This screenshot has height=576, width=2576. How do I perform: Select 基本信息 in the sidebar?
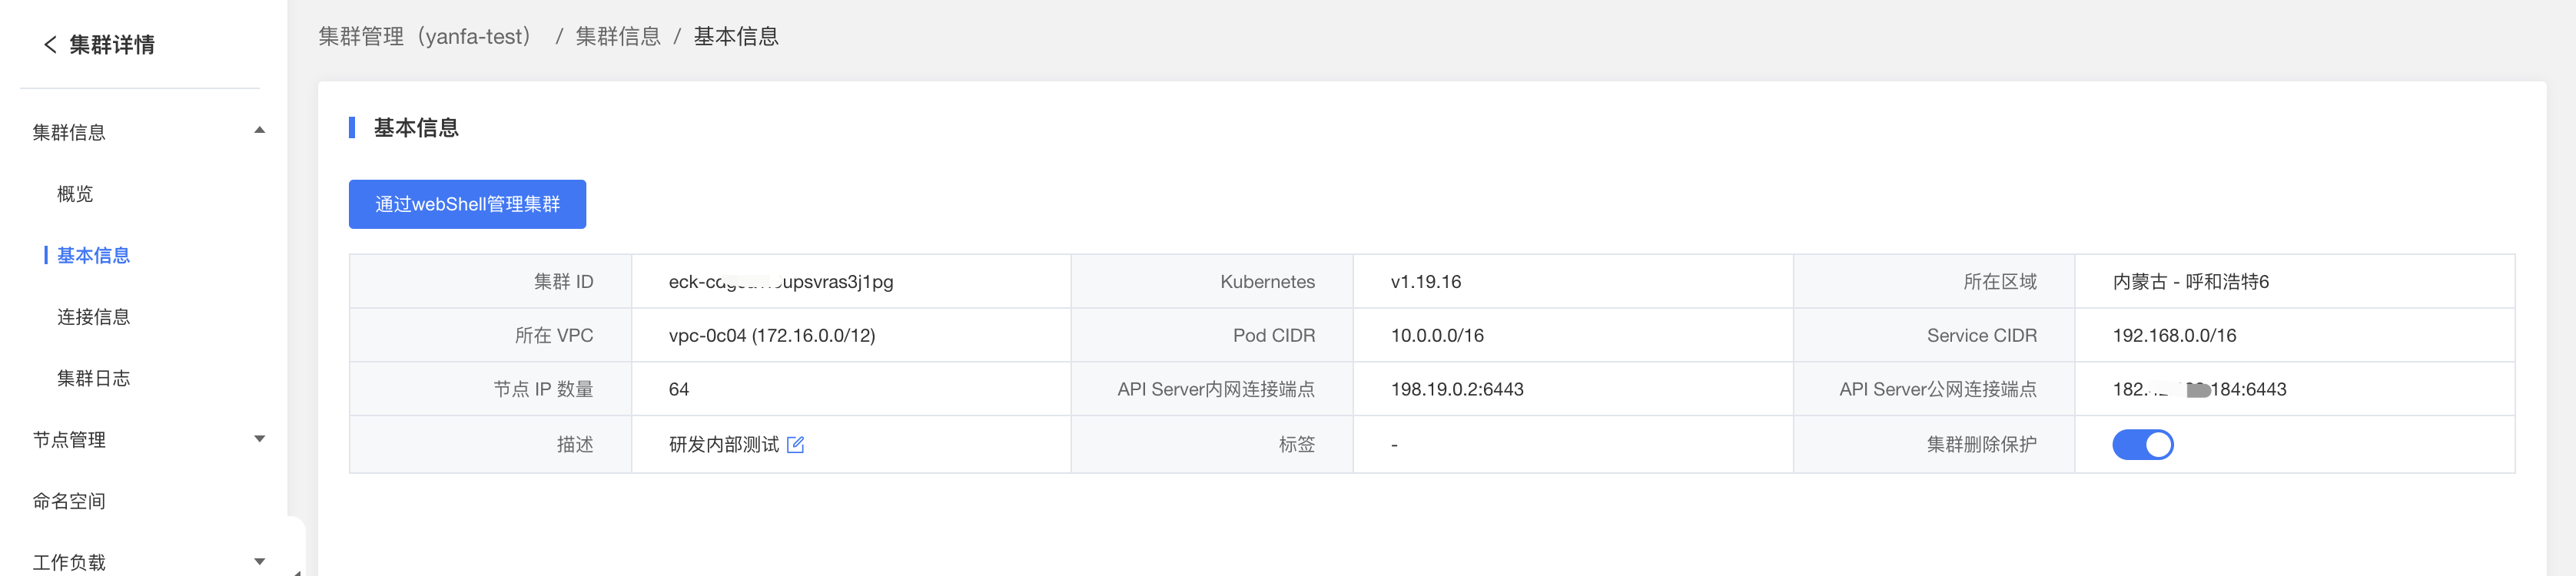(x=93, y=255)
